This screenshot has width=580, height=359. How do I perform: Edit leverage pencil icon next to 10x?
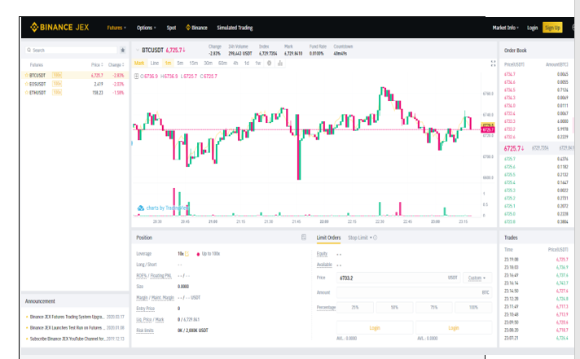pyautogui.click(x=187, y=254)
